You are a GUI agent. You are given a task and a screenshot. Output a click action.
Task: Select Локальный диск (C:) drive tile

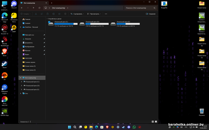pos(63,24)
